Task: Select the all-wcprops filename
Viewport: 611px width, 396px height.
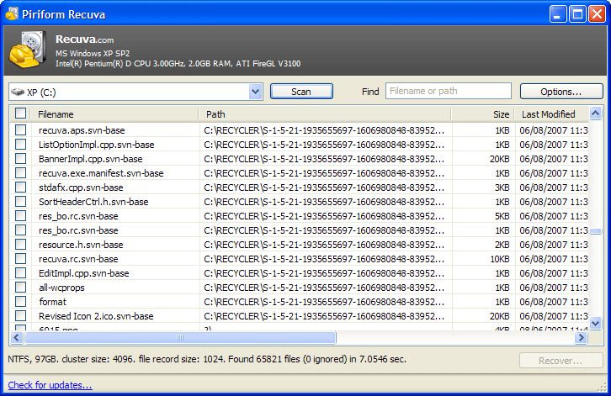Action: tap(61, 288)
